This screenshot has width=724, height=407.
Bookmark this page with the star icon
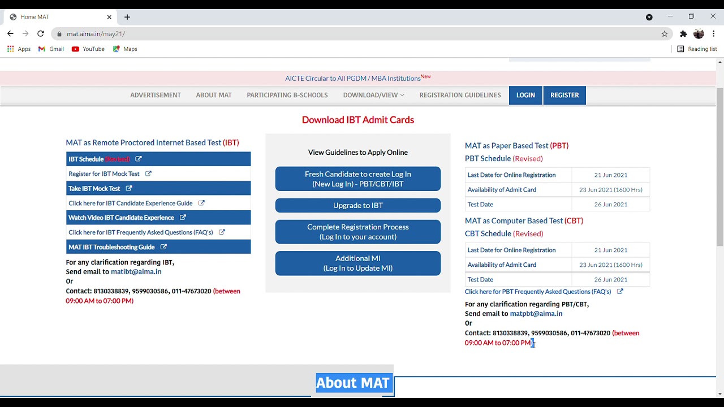point(665,34)
